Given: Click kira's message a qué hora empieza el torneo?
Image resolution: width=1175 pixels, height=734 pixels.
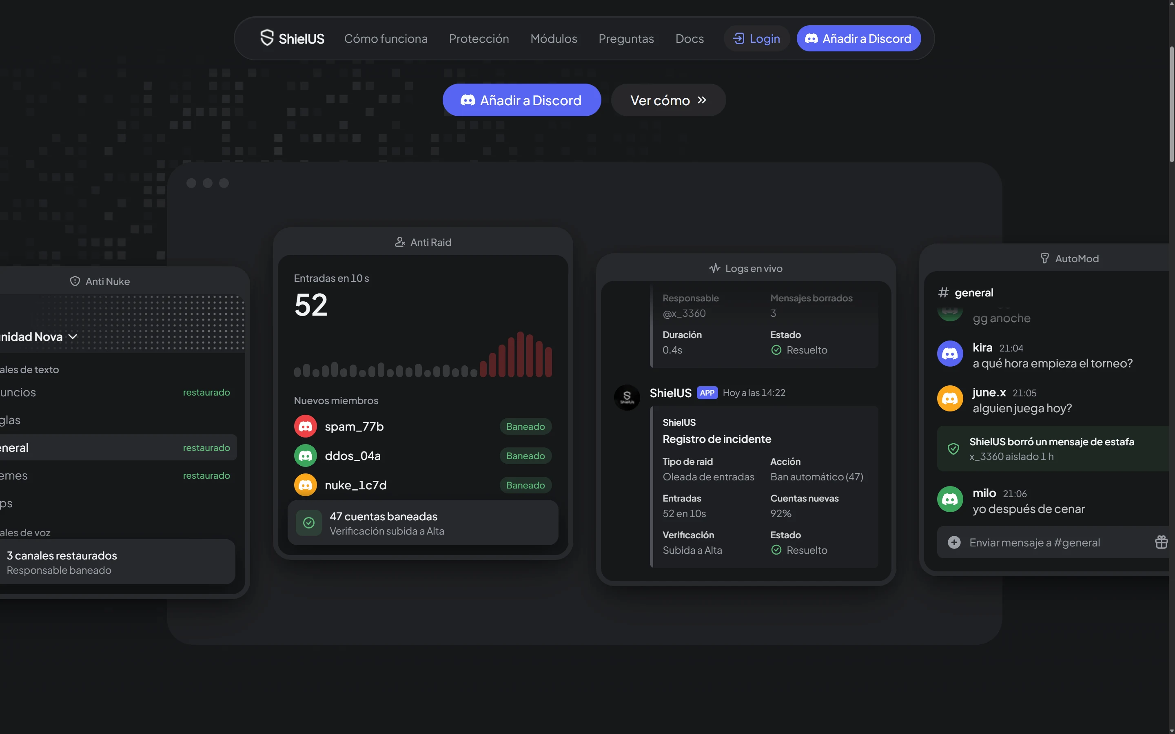Looking at the screenshot, I should (1052, 363).
